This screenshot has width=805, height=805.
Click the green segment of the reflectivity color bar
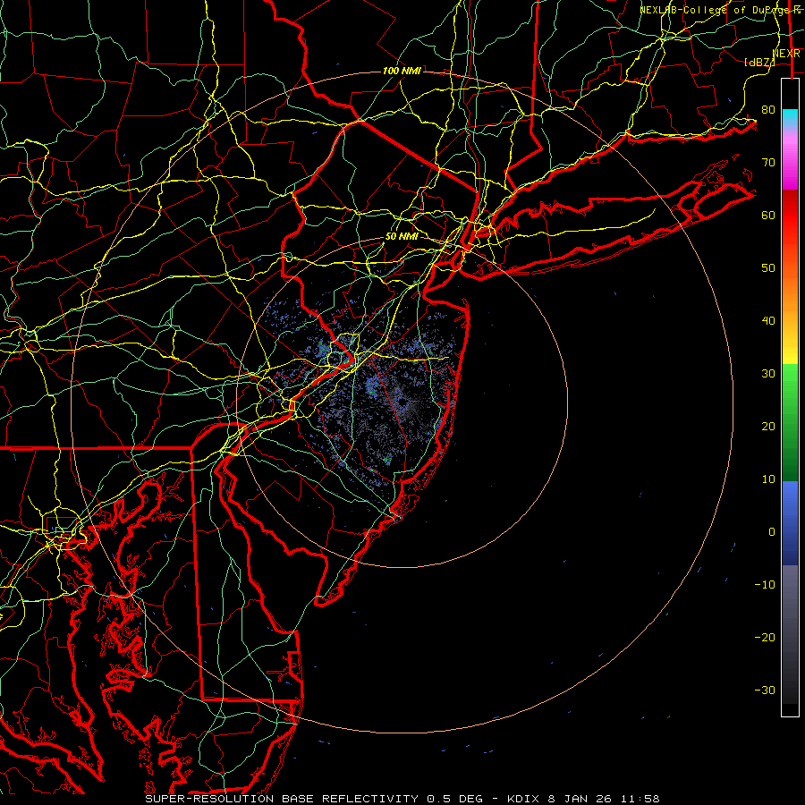click(790, 422)
